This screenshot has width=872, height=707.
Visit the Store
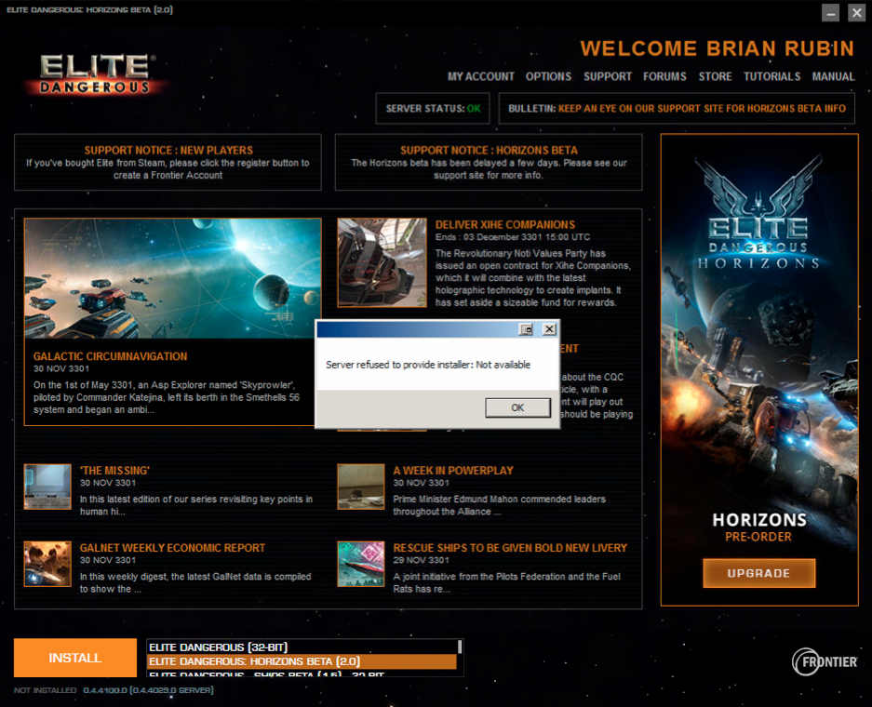click(715, 76)
